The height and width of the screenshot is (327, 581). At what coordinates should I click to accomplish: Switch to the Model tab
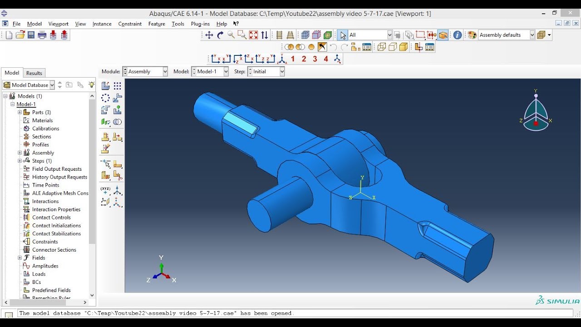[12, 73]
